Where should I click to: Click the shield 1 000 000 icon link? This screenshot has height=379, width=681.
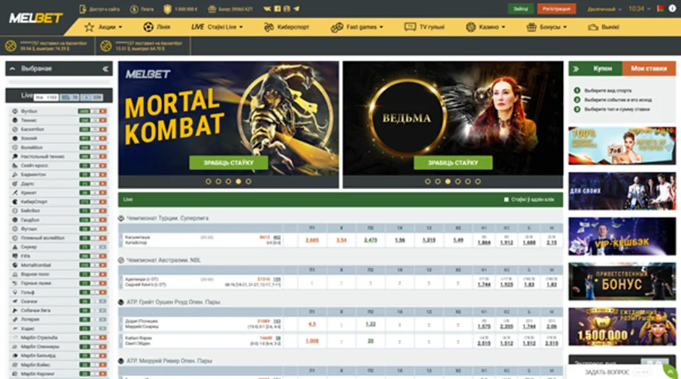click(x=167, y=9)
